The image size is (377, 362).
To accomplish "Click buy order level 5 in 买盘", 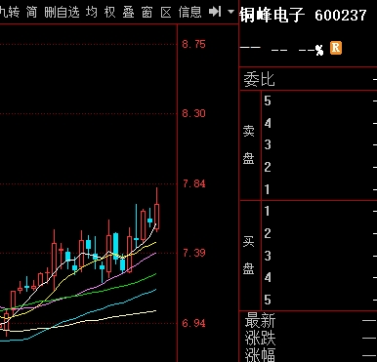I will pyautogui.click(x=319, y=300).
